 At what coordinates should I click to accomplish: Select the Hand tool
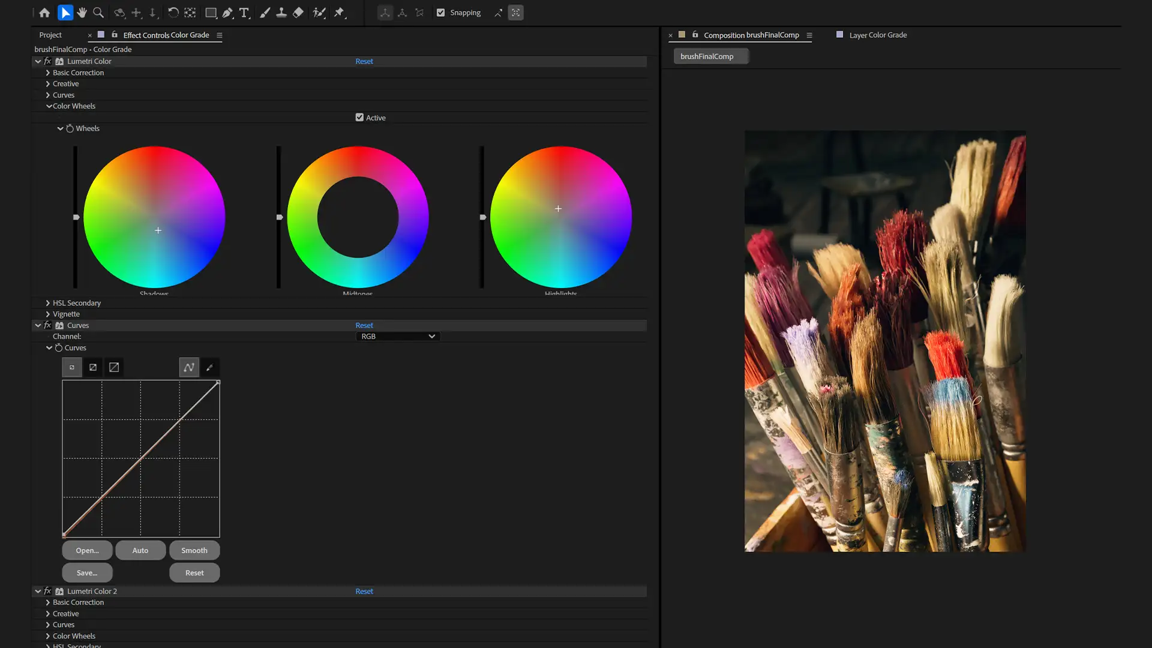click(82, 13)
